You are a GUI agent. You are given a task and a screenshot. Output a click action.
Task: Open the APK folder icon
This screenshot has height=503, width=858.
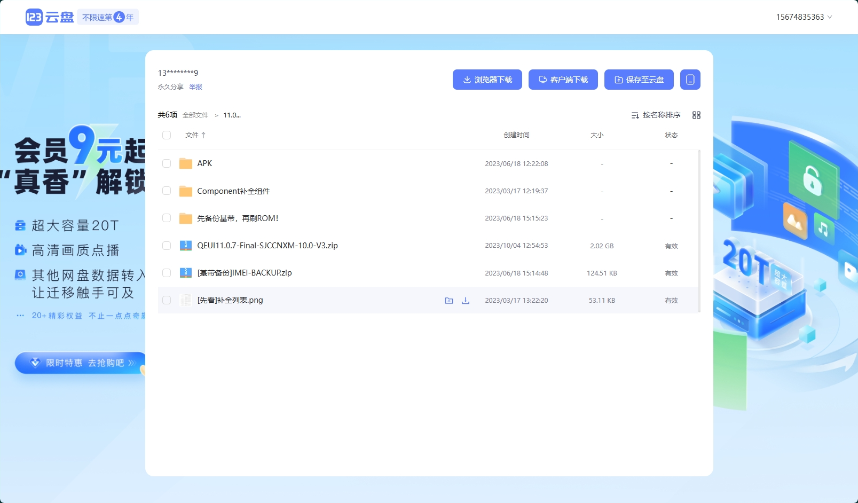coord(186,163)
